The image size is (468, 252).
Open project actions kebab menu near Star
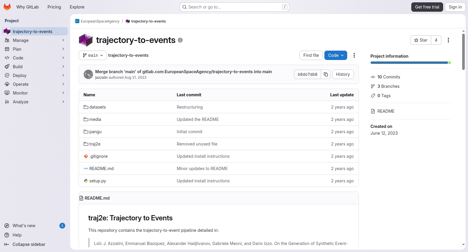[x=448, y=40]
